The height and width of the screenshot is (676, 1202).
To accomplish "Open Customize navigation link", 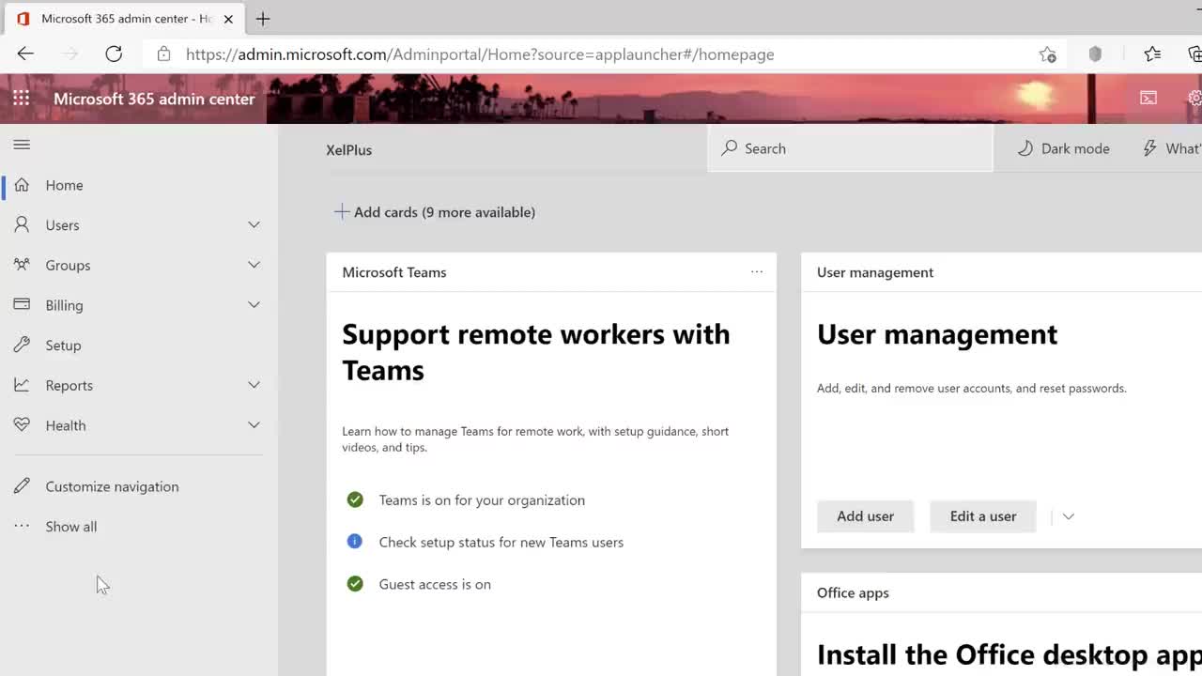I will click(112, 486).
